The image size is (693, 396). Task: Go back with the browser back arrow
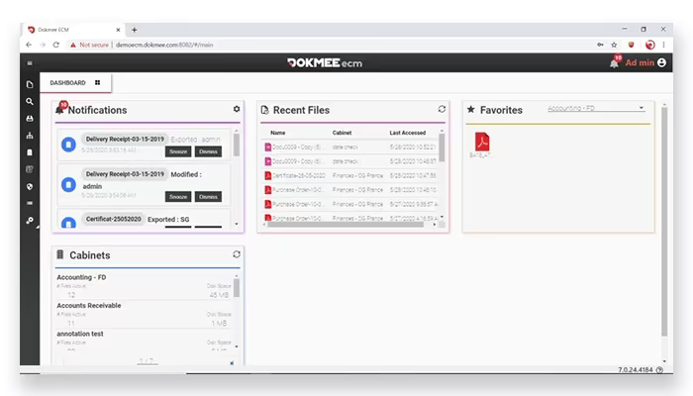29,45
